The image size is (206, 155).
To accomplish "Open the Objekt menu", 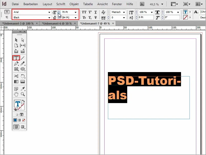I will point(74,4).
